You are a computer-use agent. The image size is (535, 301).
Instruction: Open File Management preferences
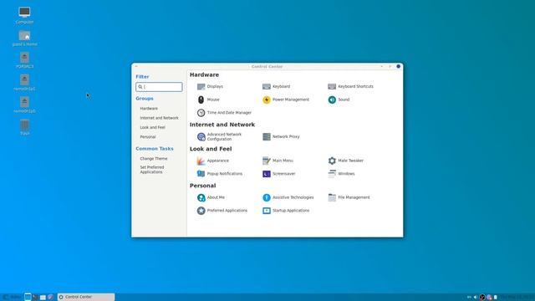pos(349,197)
